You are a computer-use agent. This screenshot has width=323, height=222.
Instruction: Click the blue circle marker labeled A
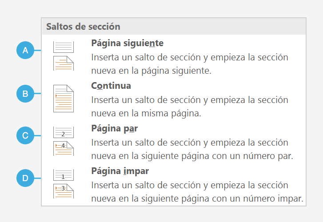[x=25, y=50]
